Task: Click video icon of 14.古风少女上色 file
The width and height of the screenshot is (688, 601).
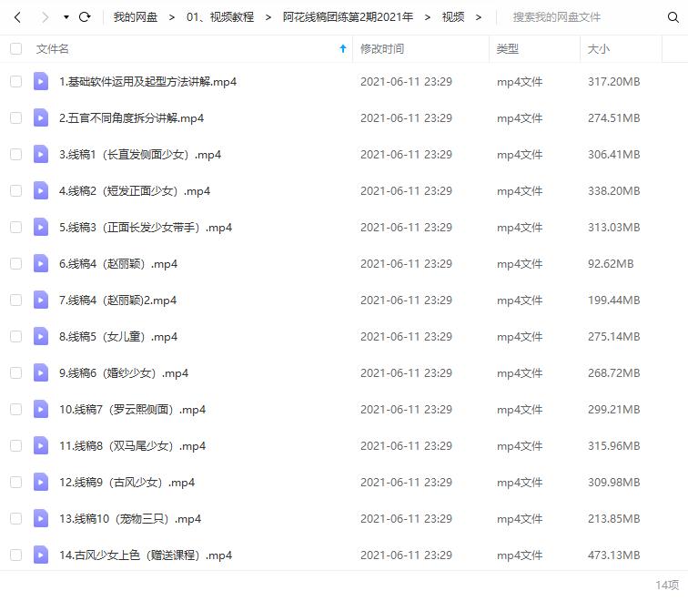Action: [41, 555]
